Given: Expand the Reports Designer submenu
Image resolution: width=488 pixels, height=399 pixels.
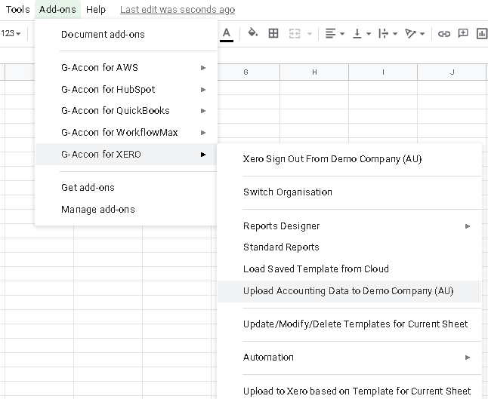Looking at the screenshot, I should 349,226.
